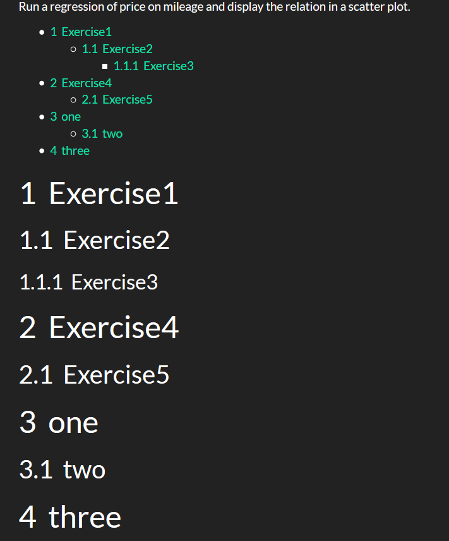Open the green "4 three" link
Viewport: 449px width, 541px height.
click(70, 150)
